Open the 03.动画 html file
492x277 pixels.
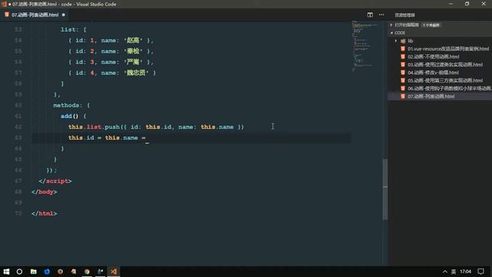click(x=445, y=65)
